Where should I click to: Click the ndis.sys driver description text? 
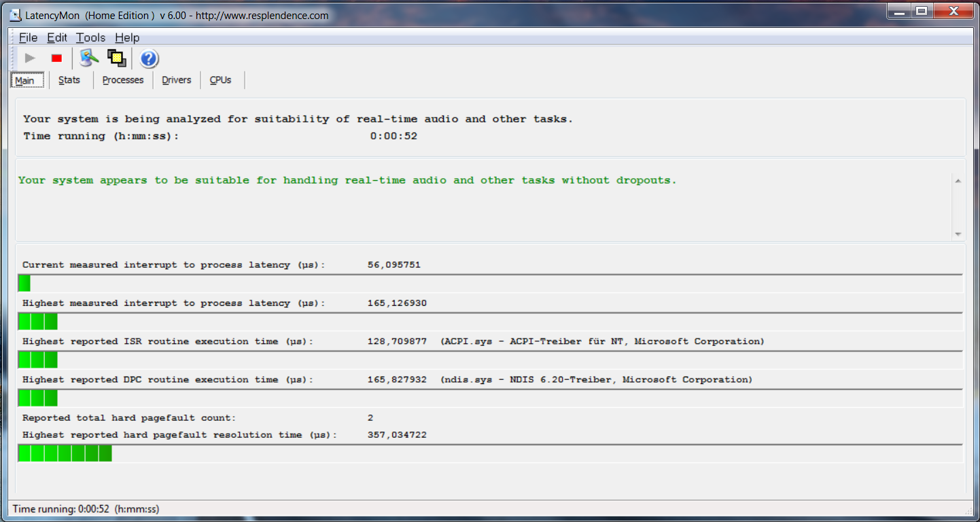(596, 380)
